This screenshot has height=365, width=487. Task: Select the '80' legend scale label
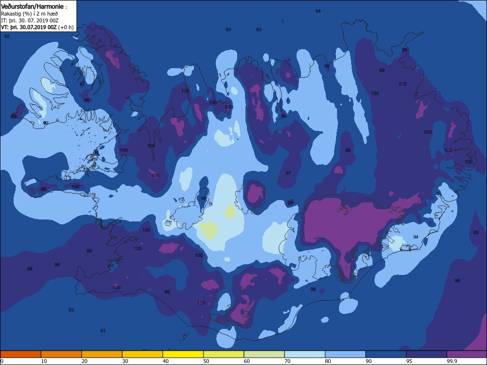328,361
